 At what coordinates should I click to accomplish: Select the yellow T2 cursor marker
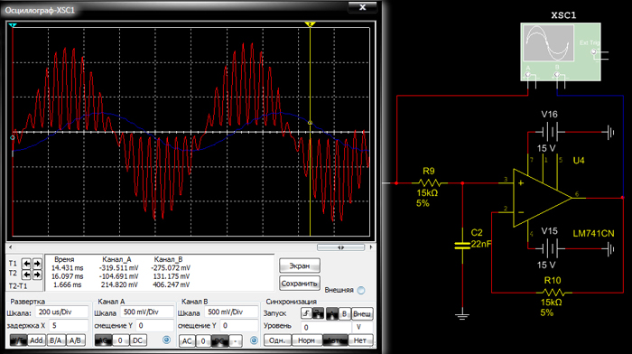pyautogui.click(x=310, y=24)
